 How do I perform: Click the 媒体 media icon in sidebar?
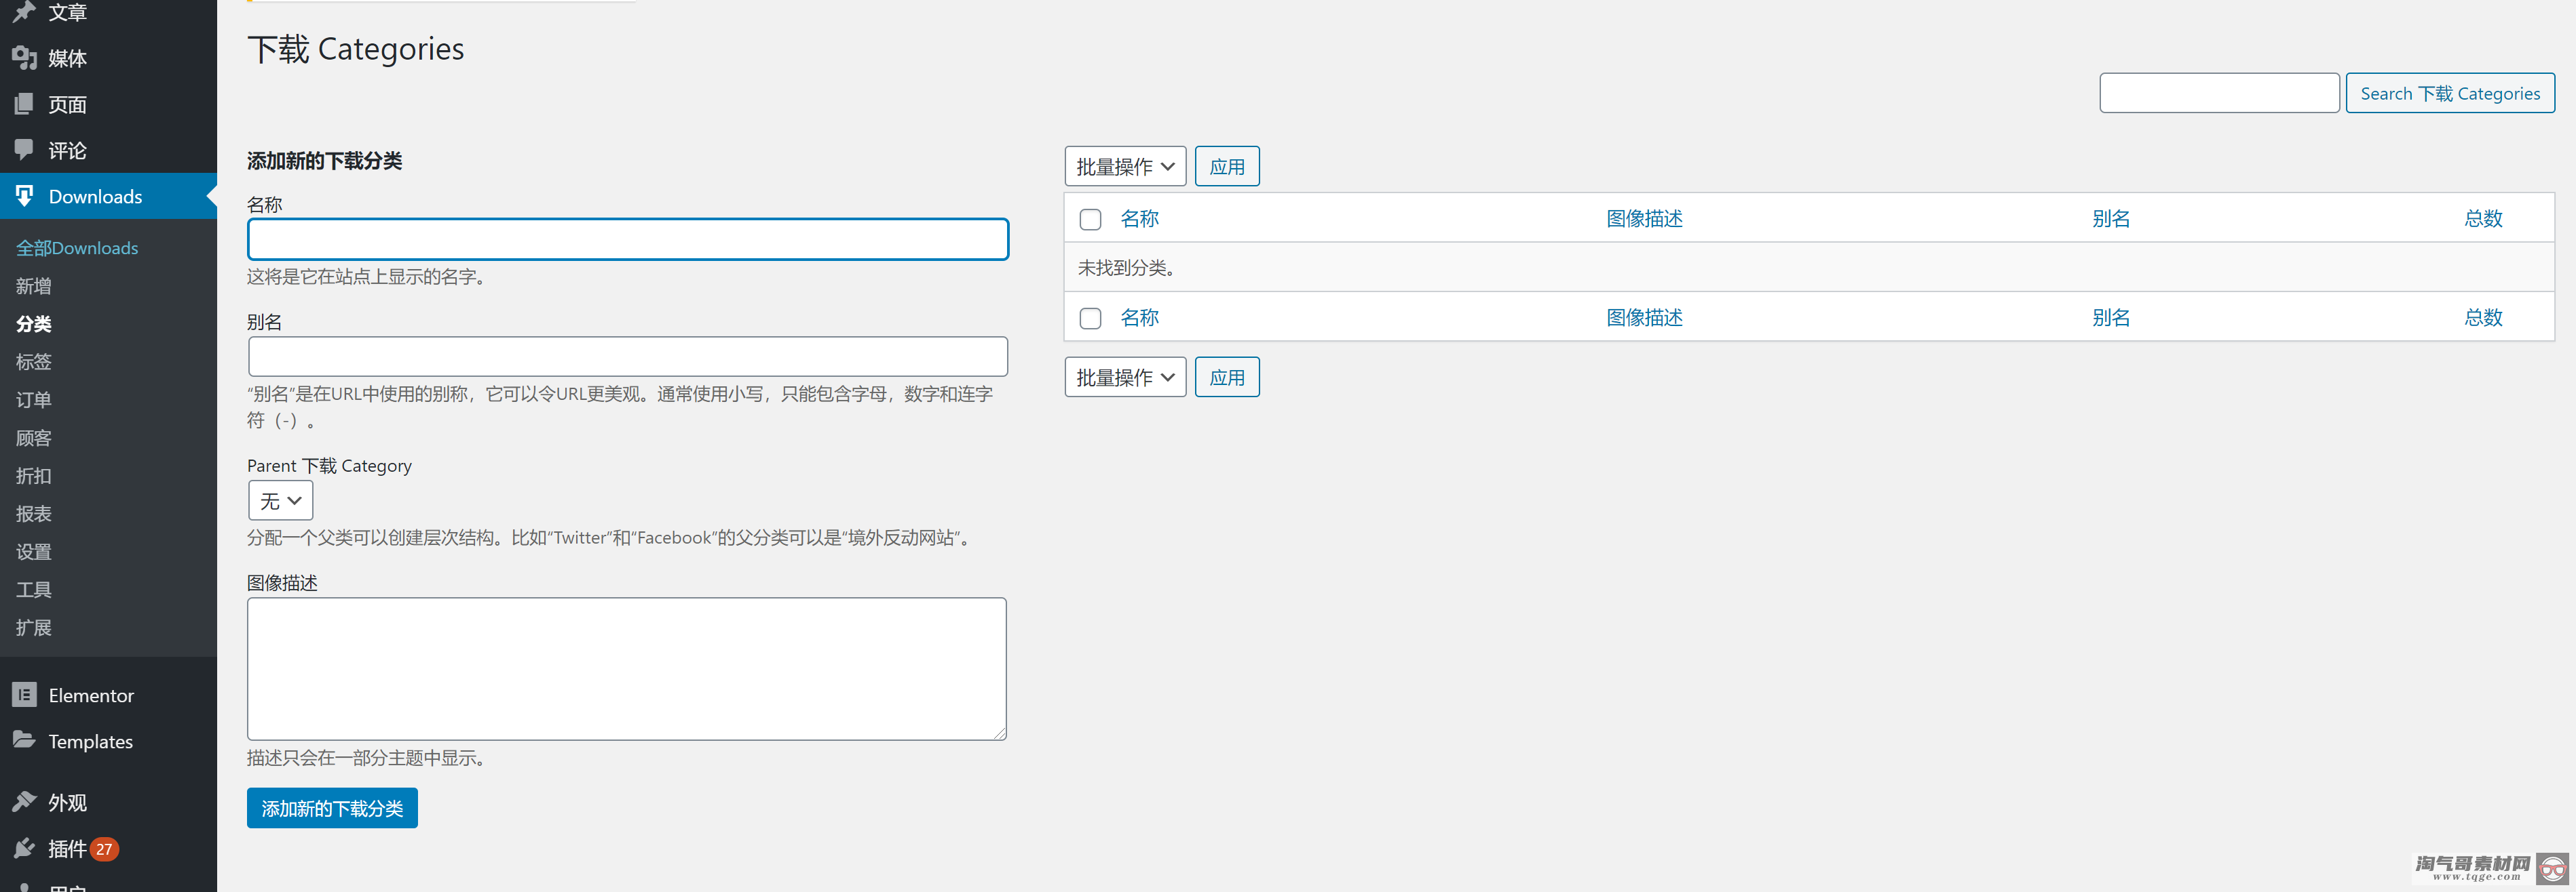24,58
